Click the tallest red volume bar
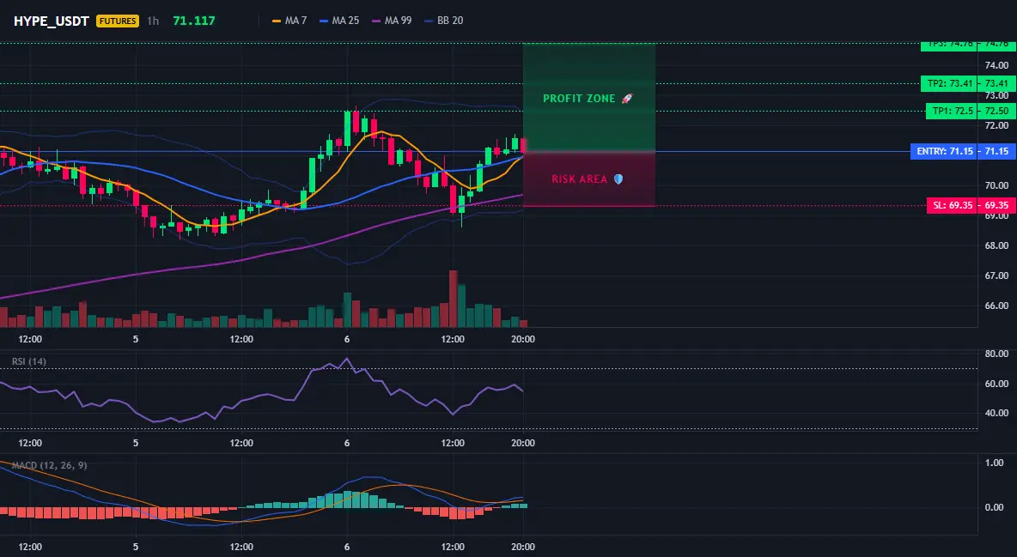Viewport: 1017px width, 557px height. [x=453, y=299]
